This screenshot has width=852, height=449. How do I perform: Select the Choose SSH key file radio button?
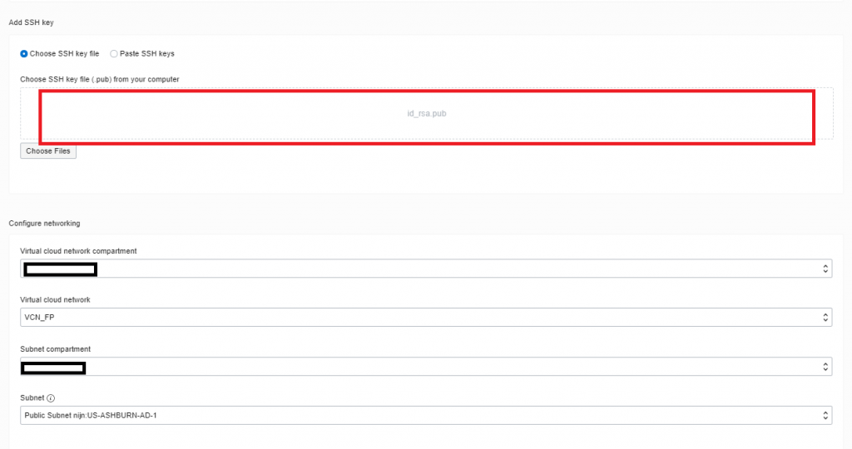(x=24, y=54)
